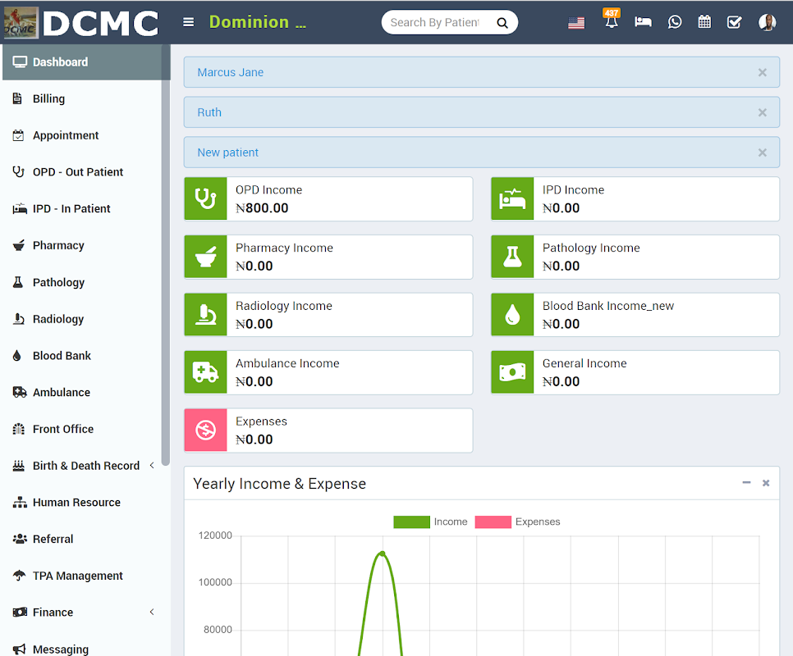793x656 pixels.
Task: Dismiss the Ruth alert
Action: (x=762, y=112)
